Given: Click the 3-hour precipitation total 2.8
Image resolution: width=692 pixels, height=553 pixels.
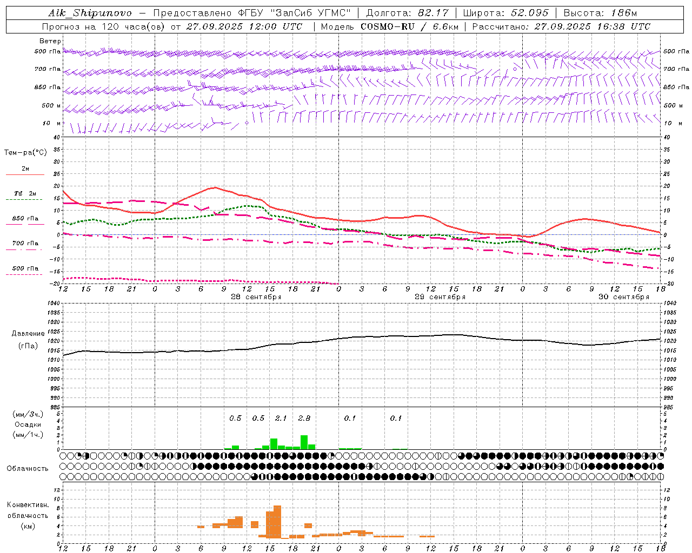Looking at the screenshot, I should [x=304, y=418].
